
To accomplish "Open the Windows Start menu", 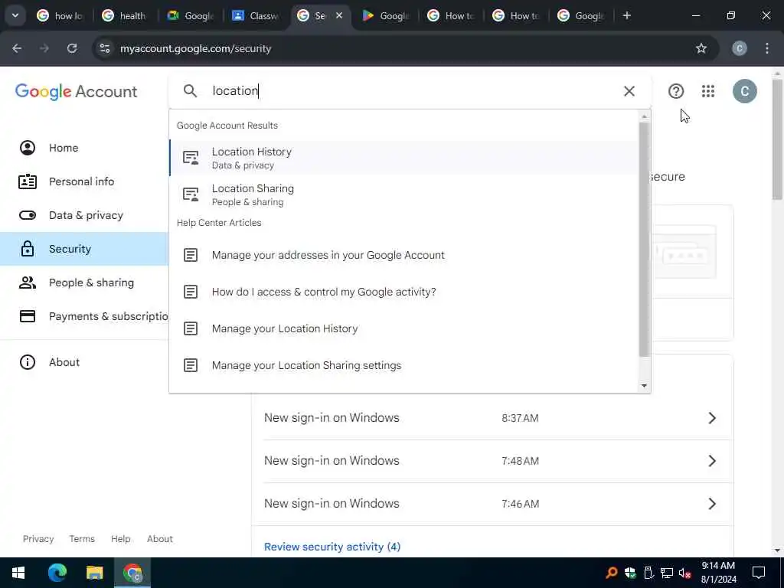I will [18, 573].
